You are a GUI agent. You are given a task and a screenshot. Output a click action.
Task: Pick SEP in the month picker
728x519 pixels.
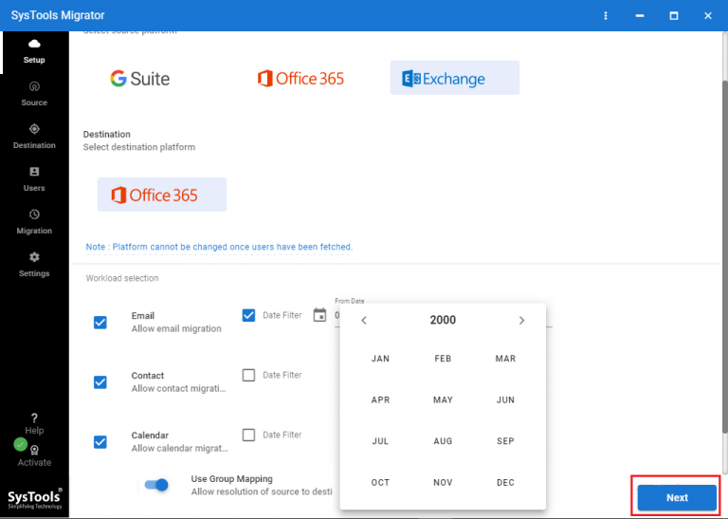[505, 441]
